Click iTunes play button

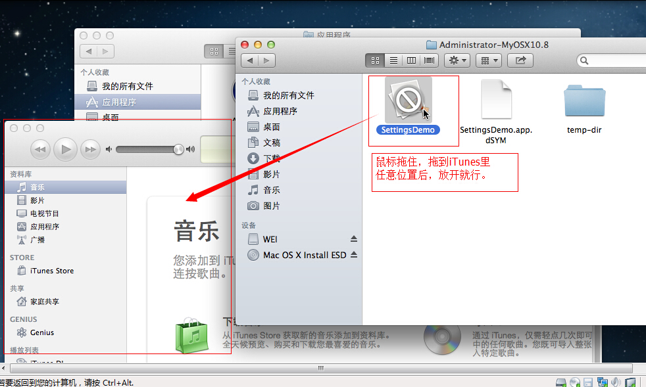tap(66, 149)
